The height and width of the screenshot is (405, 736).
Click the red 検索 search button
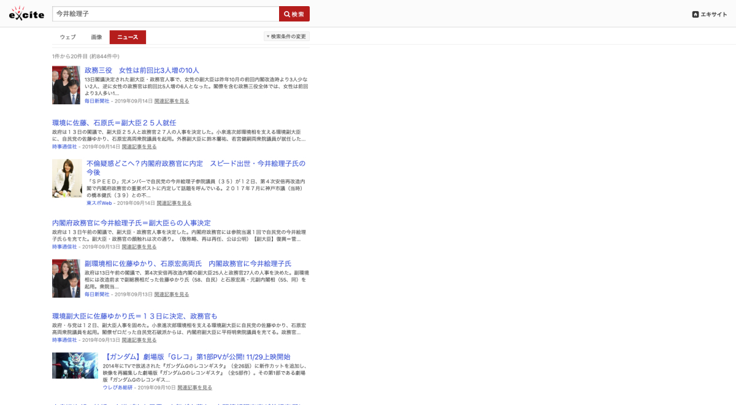coord(294,14)
